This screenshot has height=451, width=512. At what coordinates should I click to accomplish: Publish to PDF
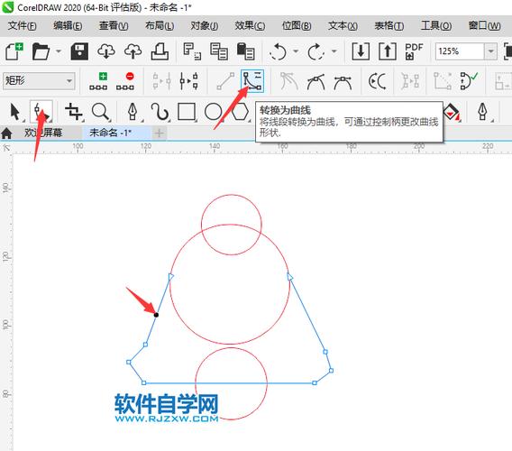click(414, 51)
